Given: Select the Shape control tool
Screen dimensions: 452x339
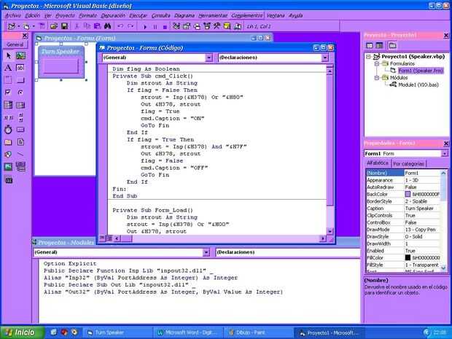Looking at the screenshot, I should pyautogui.click(x=8, y=155).
